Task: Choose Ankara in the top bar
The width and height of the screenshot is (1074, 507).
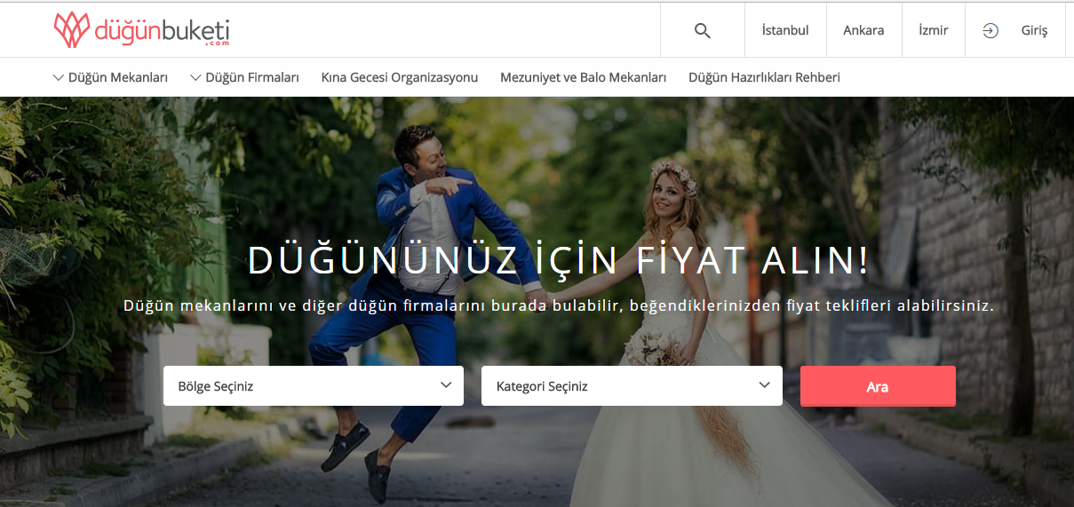Action: [x=863, y=30]
